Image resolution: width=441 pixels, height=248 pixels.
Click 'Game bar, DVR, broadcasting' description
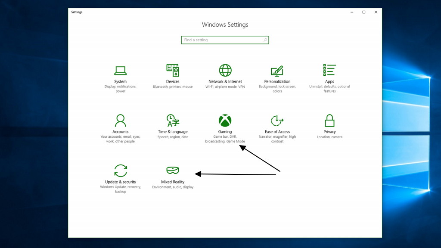(225, 139)
